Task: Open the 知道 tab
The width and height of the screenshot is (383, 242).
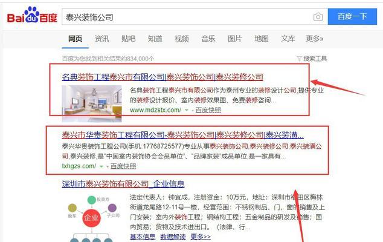Action: (x=155, y=39)
